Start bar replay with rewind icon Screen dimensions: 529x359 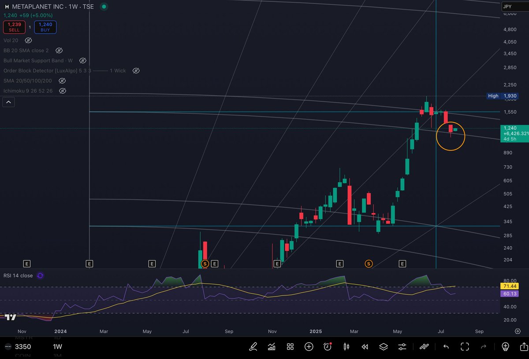point(365,347)
